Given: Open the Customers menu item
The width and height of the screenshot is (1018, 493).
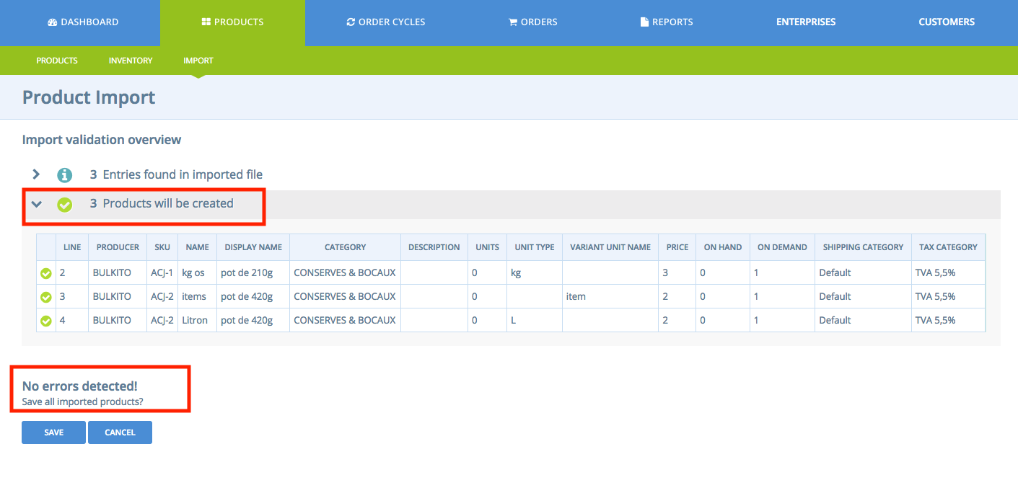Looking at the screenshot, I should point(947,22).
